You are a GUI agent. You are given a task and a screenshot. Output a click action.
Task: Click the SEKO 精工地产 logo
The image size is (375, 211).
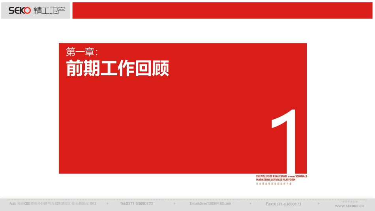37,11
